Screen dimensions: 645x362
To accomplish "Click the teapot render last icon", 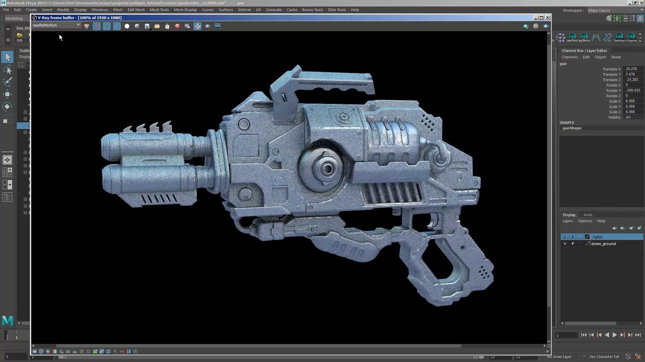I will [208, 26].
